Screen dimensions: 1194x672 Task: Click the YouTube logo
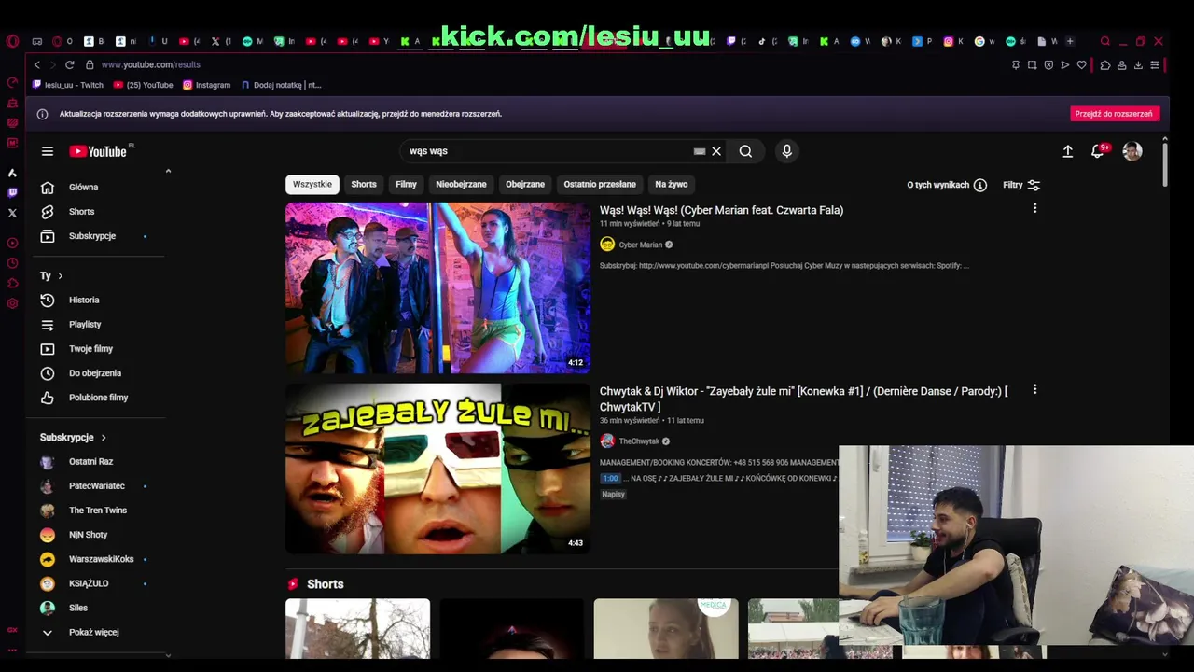[98, 151]
